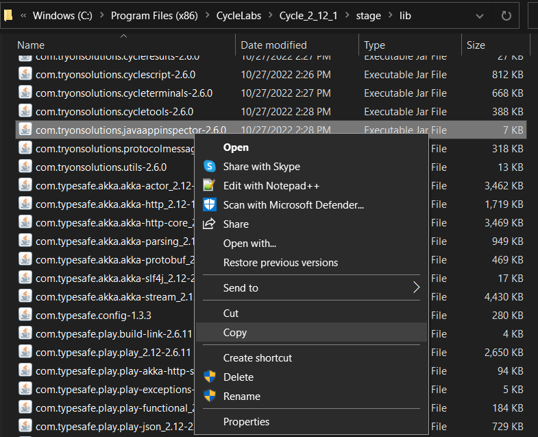
Task: Expand chevron after CycleLabs breadcrumb
Action: click(271, 16)
